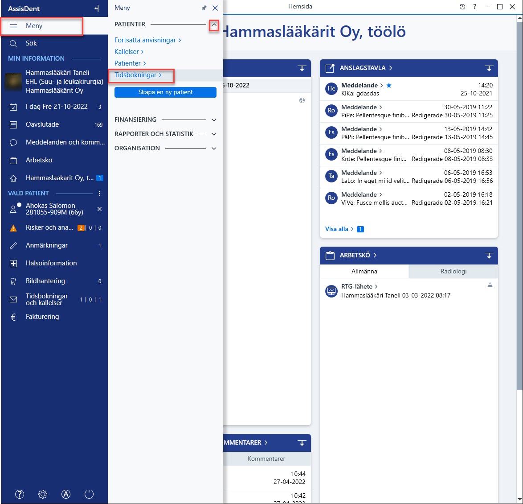
Task: Open the ARBETSKÖ heading link
Action: (x=358, y=256)
